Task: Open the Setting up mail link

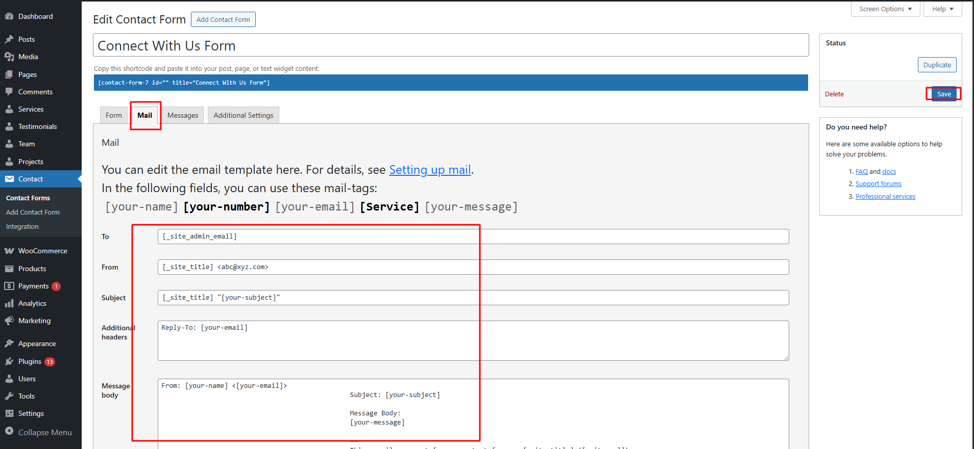Action: pyautogui.click(x=430, y=170)
